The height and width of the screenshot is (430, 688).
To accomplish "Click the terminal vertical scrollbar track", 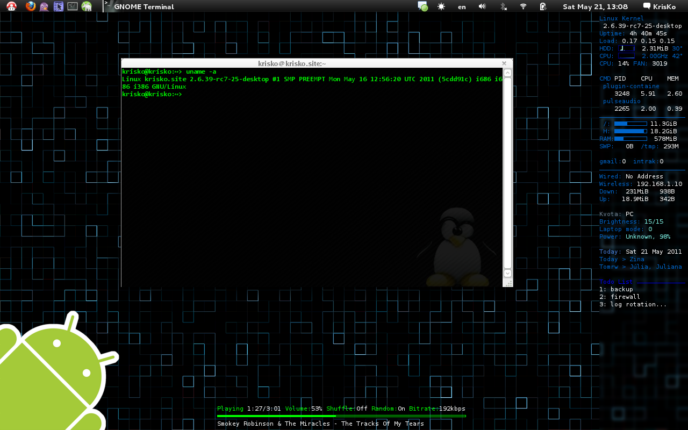I will click(507, 173).
